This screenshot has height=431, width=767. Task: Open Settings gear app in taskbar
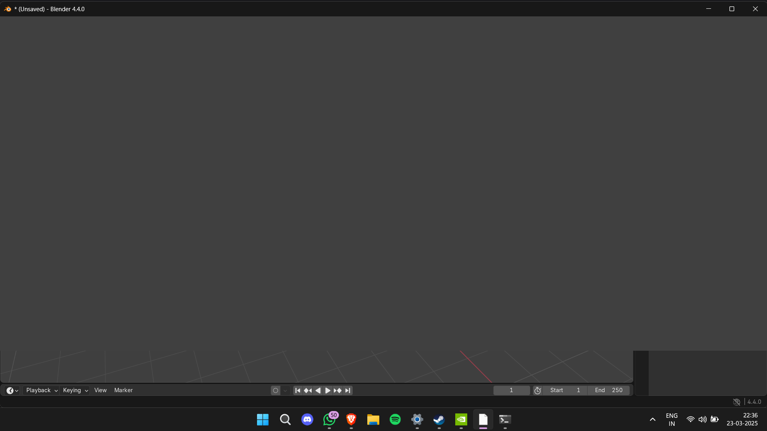click(x=417, y=419)
